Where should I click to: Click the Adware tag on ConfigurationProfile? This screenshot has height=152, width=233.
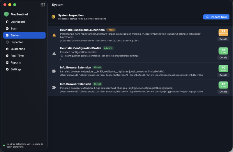point(108,48)
